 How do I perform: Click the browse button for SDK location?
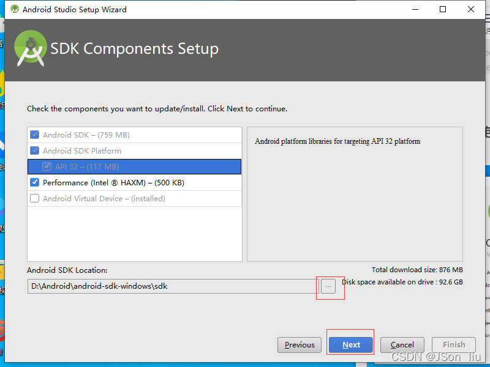click(328, 286)
